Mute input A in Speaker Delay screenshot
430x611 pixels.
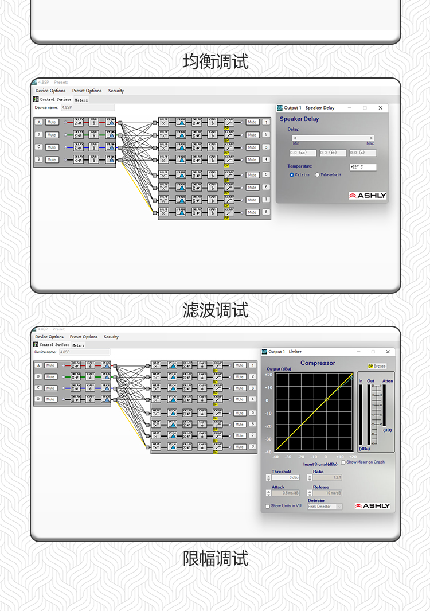52,122
